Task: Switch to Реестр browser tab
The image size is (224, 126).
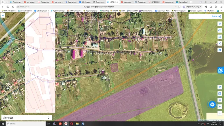Action: coord(71,2)
